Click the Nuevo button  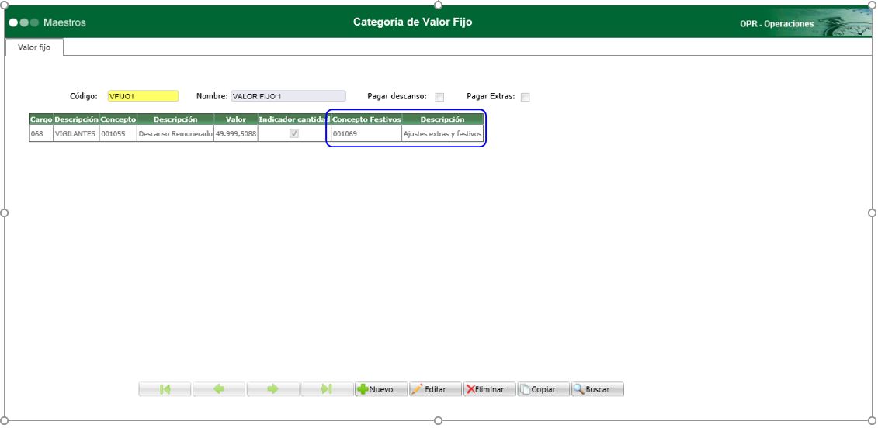(380, 389)
